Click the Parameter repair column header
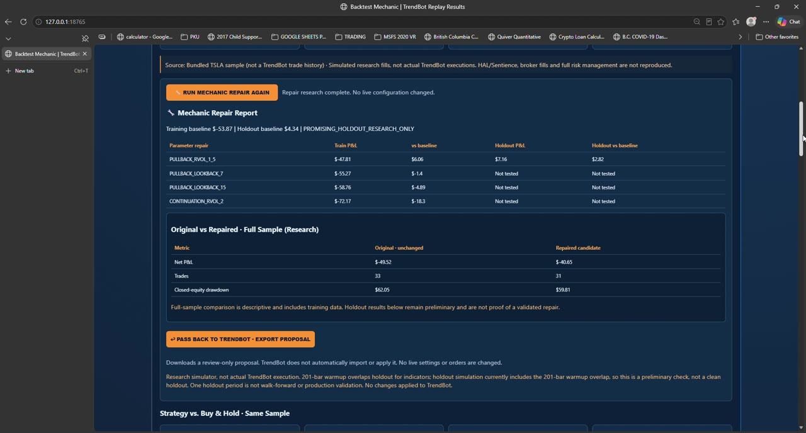806x433 pixels. coord(189,145)
